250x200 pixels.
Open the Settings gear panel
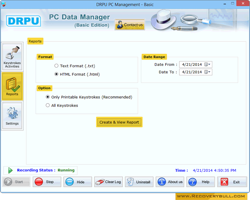pyautogui.click(x=12, y=116)
